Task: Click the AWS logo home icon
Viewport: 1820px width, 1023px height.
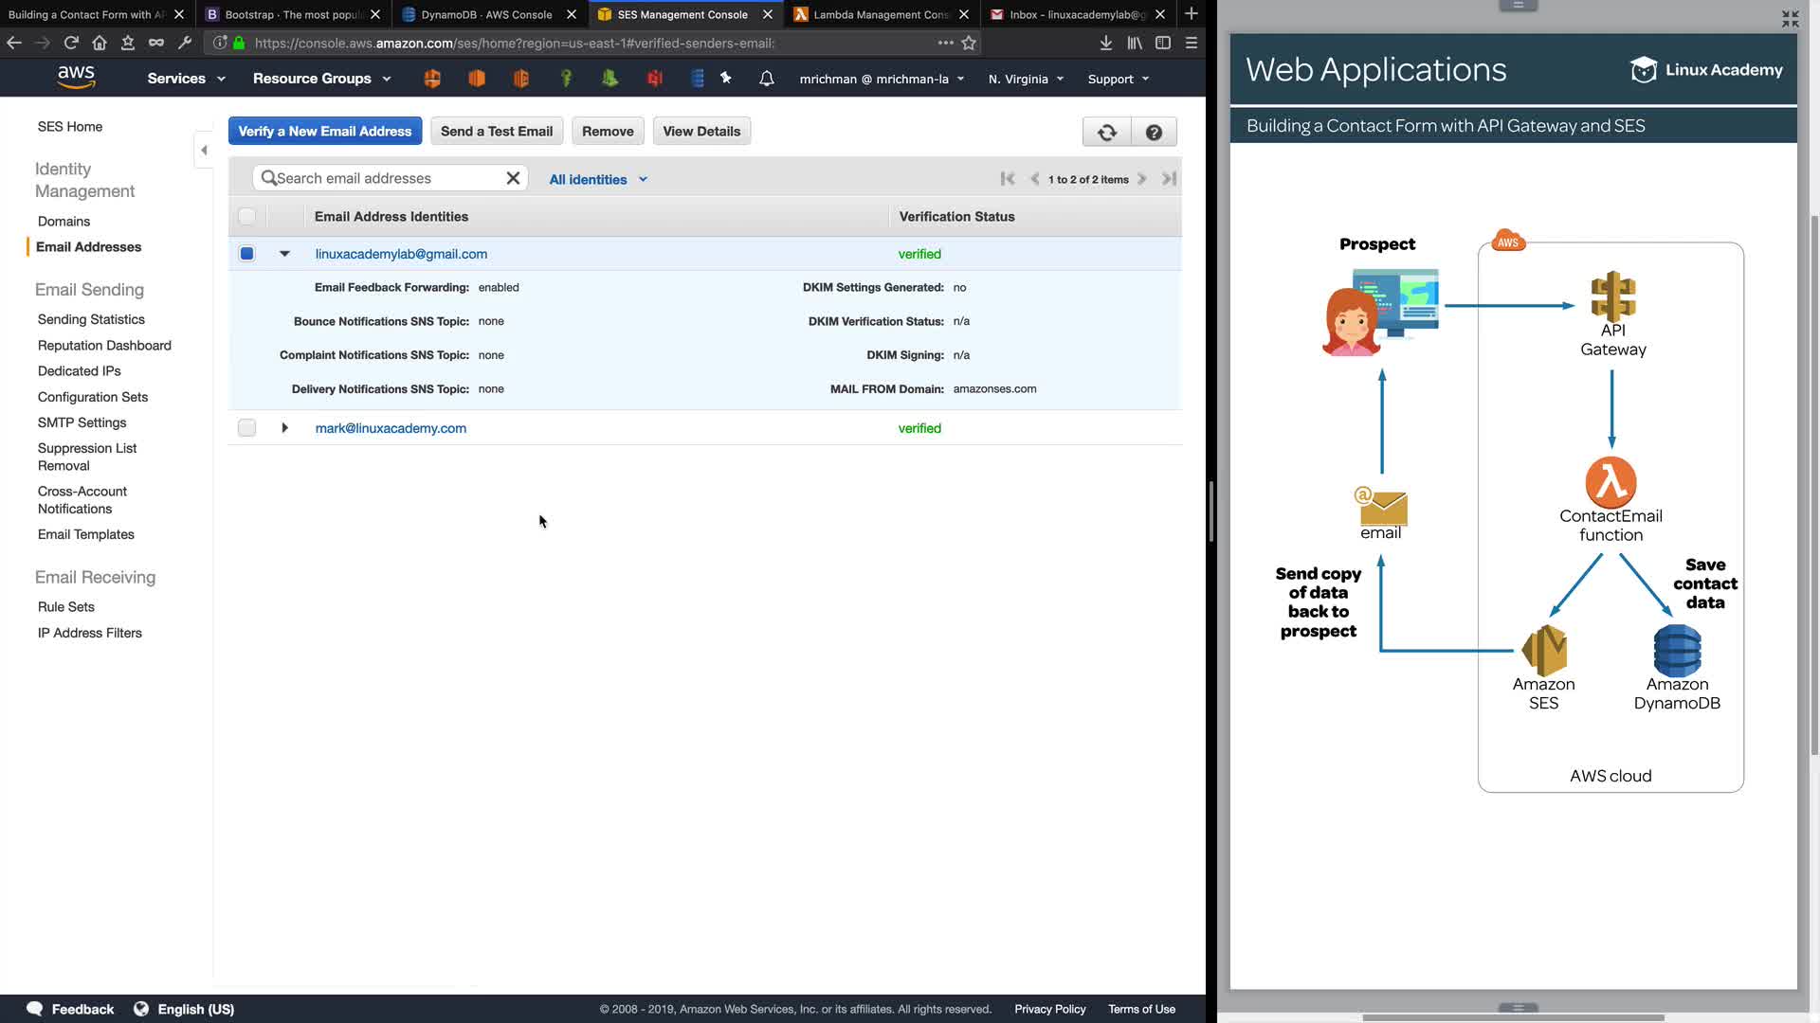Action: coord(76,78)
